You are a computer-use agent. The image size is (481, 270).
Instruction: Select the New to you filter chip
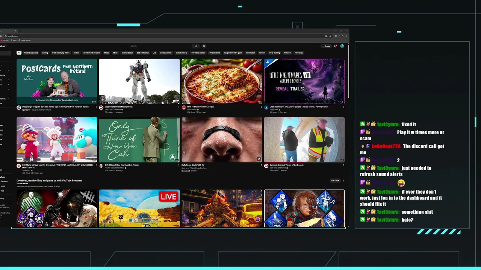[299, 53]
